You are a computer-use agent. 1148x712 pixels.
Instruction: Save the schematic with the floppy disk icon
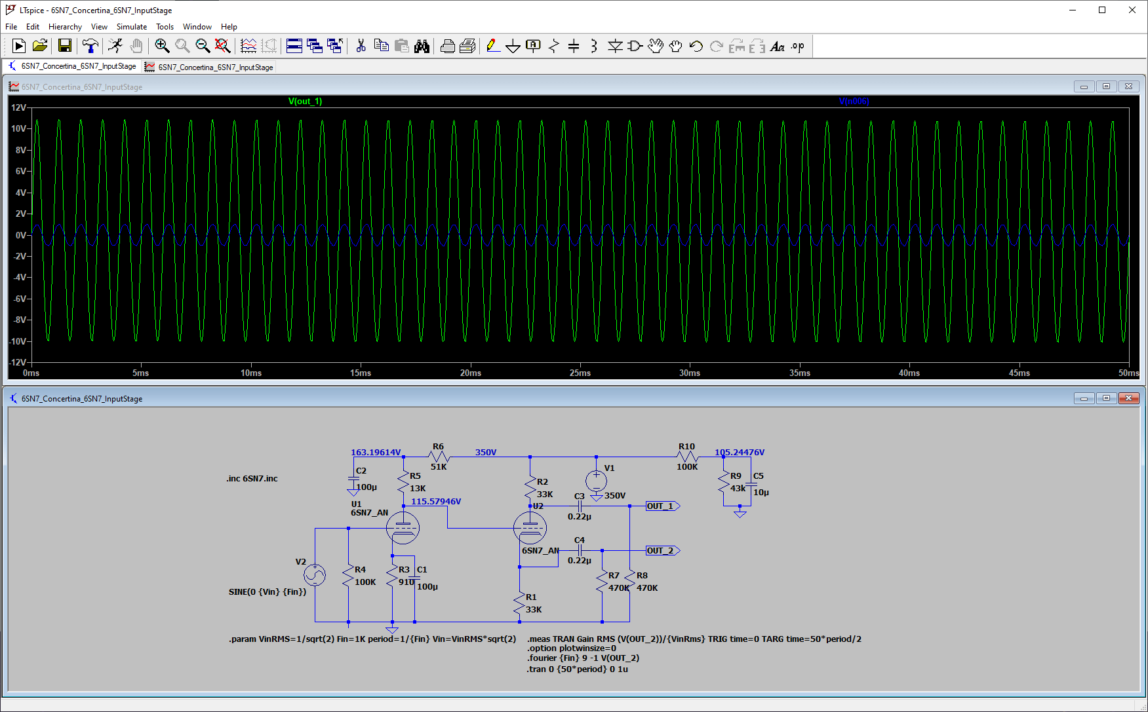click(x=64, y=46)
